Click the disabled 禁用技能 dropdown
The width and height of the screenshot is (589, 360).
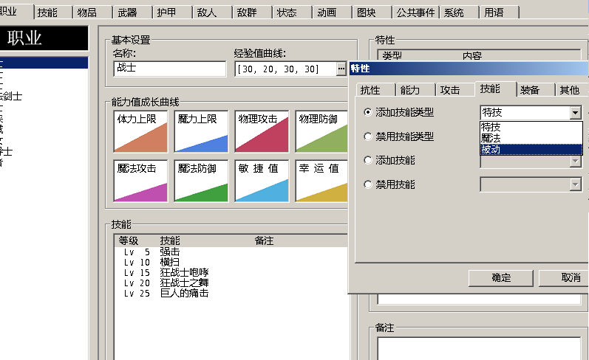coord(531,184)
